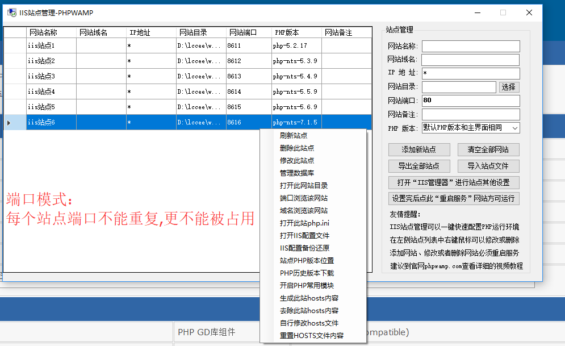Click the PHPWAMP app icon in title bar
Screen dimensions: 565x346
tap(11, 12)
